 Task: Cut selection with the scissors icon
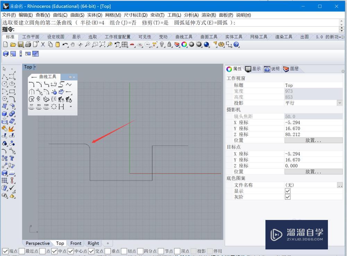point(43,45)
